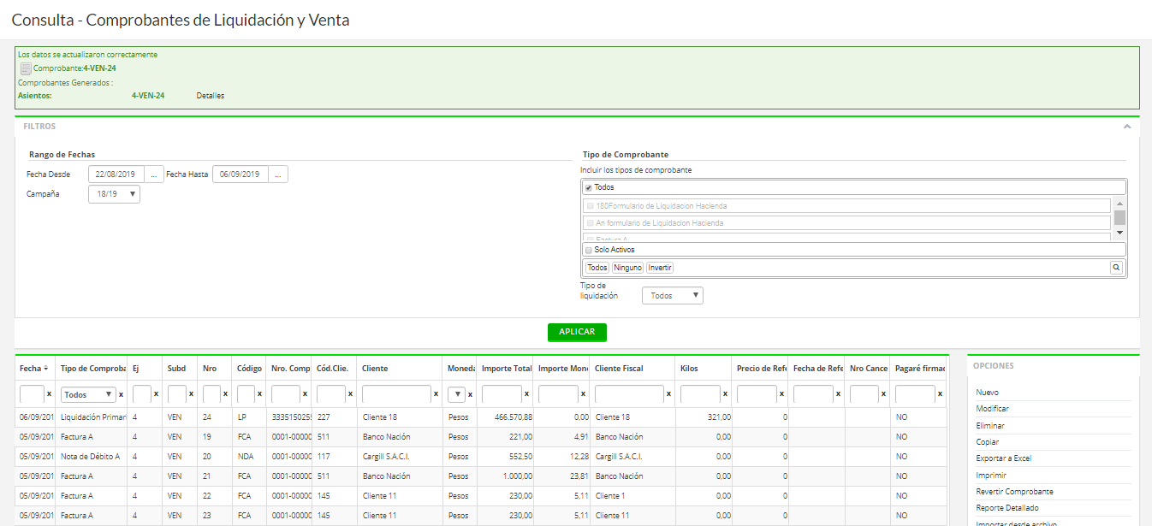The image size is (1152, 526).
Task: Select the Nota de Débito A row
Action: tap(482, 457)
